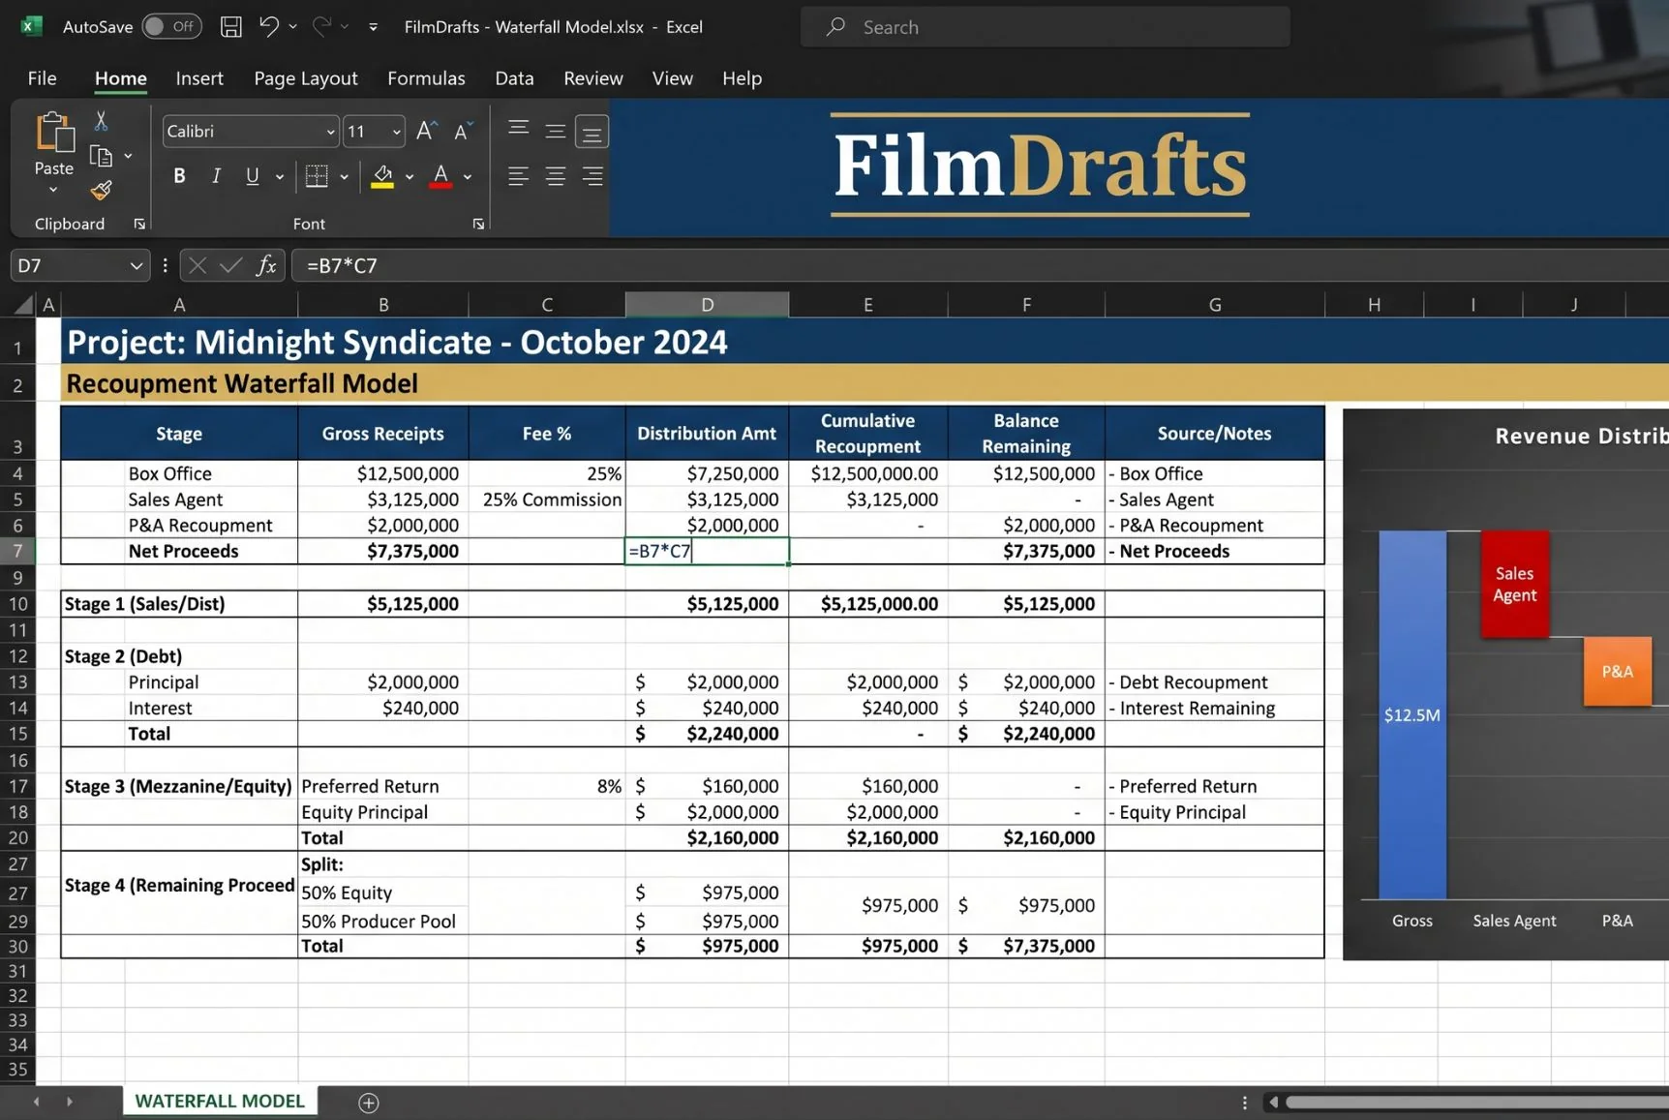Apply yellow Fill Color
Viewport: 1669px width, 1120px height.
pyautogui.click(x=382, y=176)
